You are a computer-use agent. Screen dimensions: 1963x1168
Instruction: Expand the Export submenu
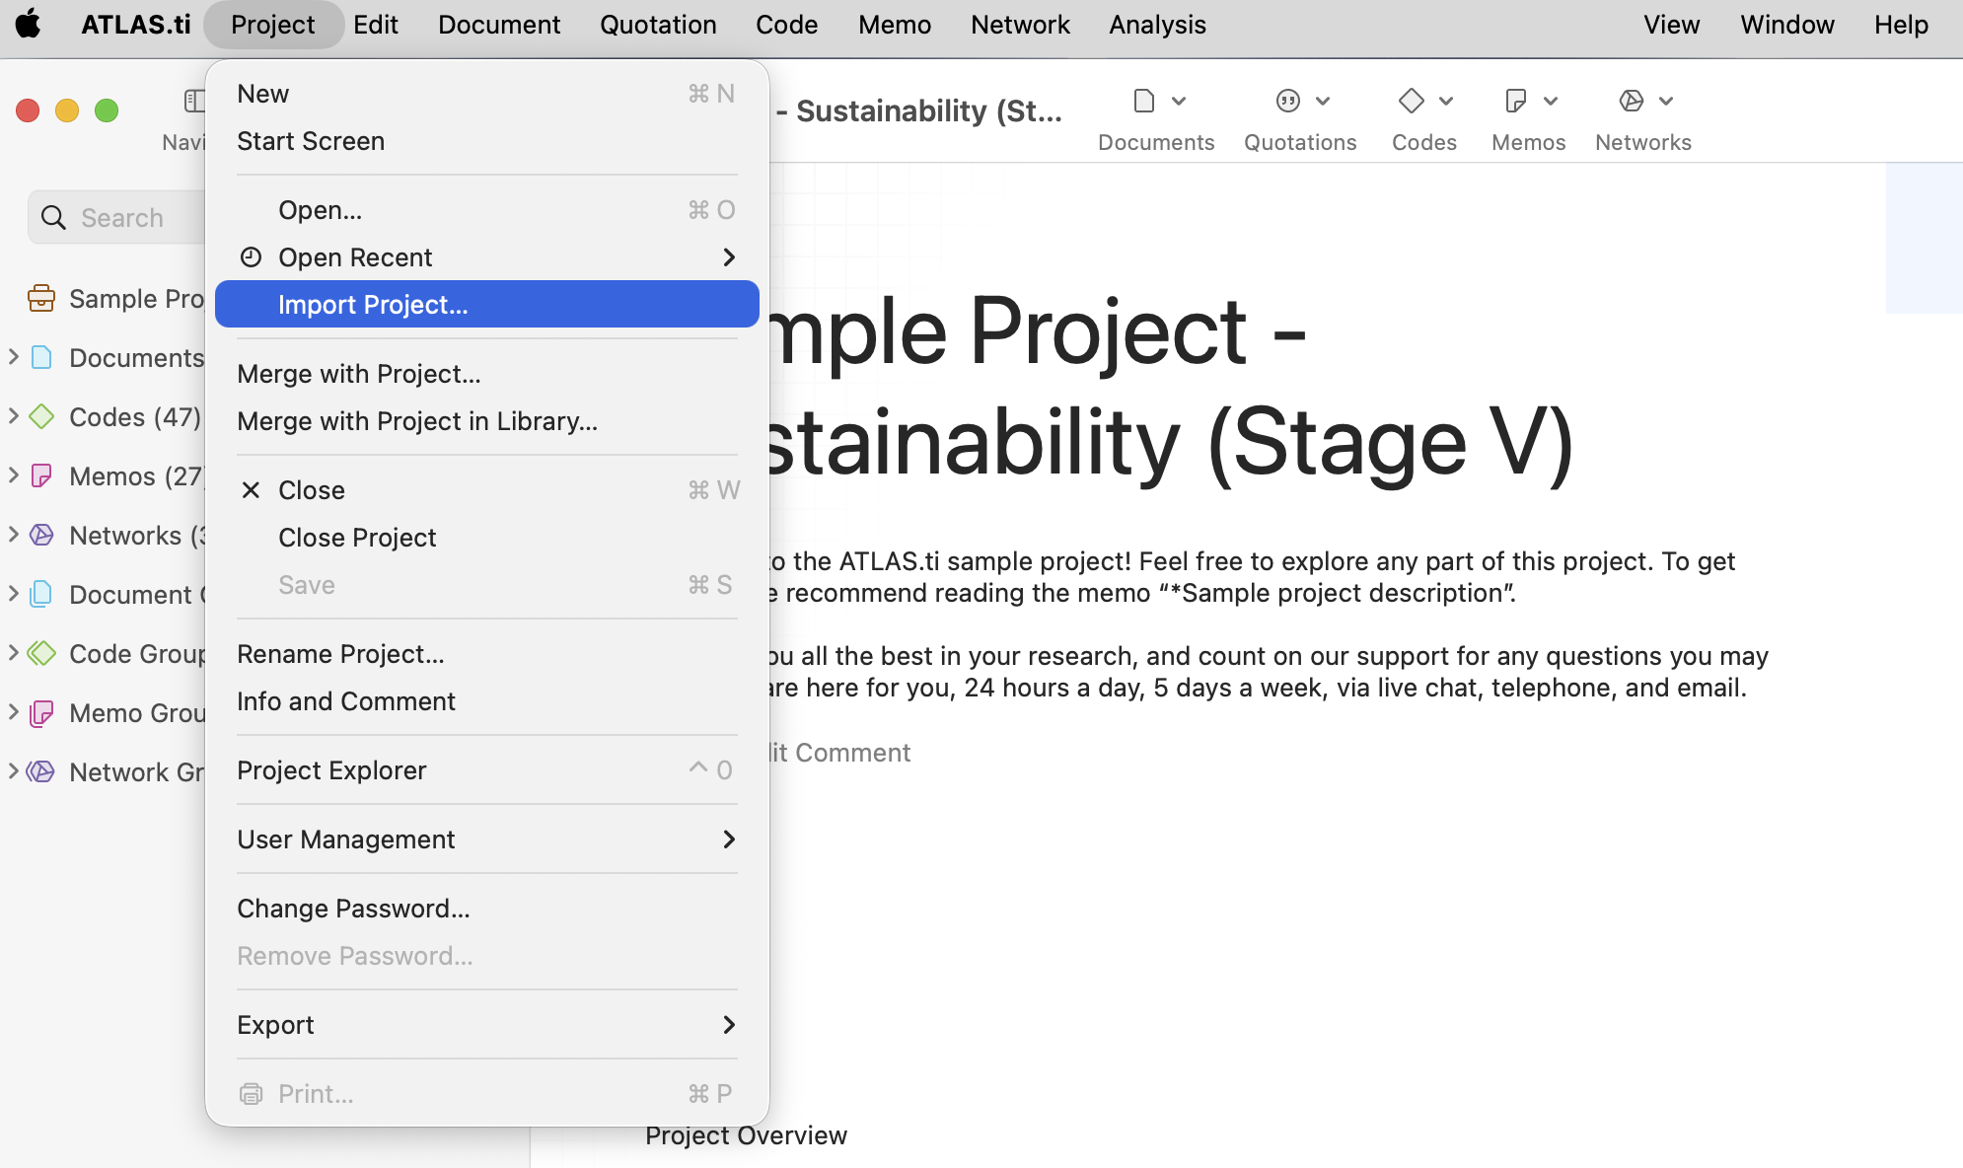486,1025
